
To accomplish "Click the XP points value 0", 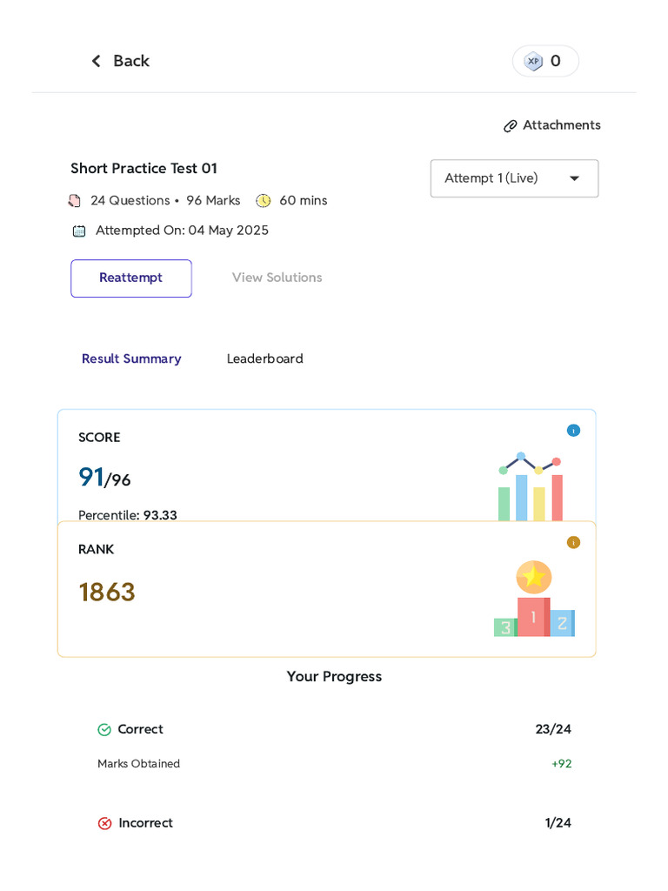I will (x=556, y=61).
